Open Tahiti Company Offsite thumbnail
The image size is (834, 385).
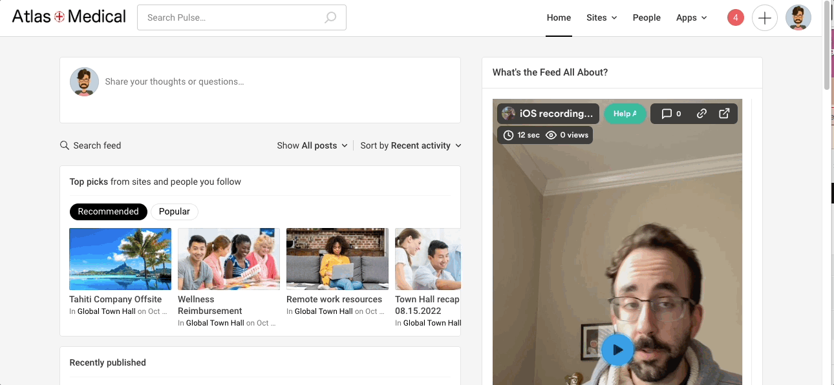point(120,259)
